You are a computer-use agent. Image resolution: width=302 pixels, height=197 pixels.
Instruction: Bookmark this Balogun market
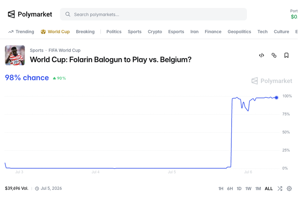coord(286,56)
